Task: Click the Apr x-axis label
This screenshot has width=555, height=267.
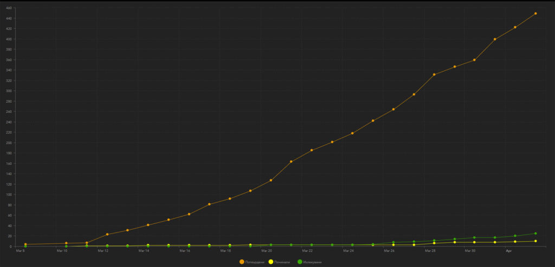Action: click(x=508, y=251)
